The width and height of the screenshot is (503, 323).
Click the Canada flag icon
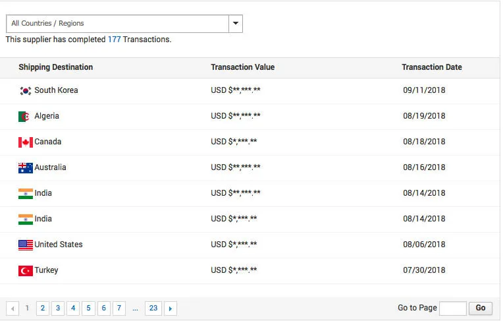click(x=26, y=142)
